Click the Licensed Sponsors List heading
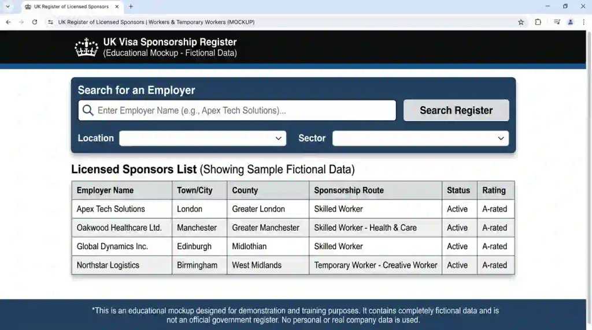This screenshot has height=330, width=592. click(x=213, y=170)
